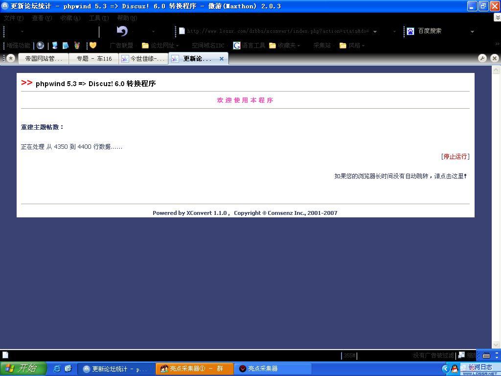The width and height of the screenshot is (501, 376).
Task: Click into the 百度搜索 search field
Action: pos(442,31)
